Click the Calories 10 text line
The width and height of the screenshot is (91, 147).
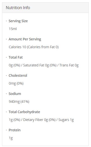tap(34, 47)
